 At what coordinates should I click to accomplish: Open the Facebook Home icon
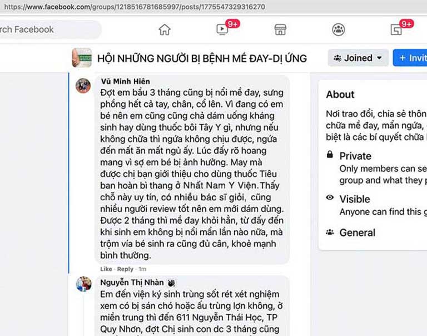[165, 29]
